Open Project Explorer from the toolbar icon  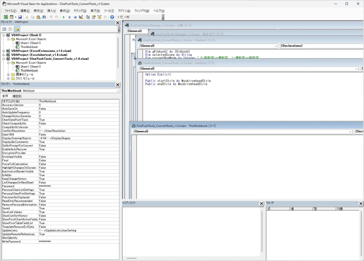point(88,17)
